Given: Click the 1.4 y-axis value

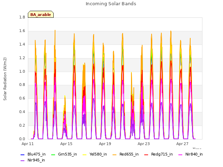Looking at the screenshot, I should tap(22, 44).
